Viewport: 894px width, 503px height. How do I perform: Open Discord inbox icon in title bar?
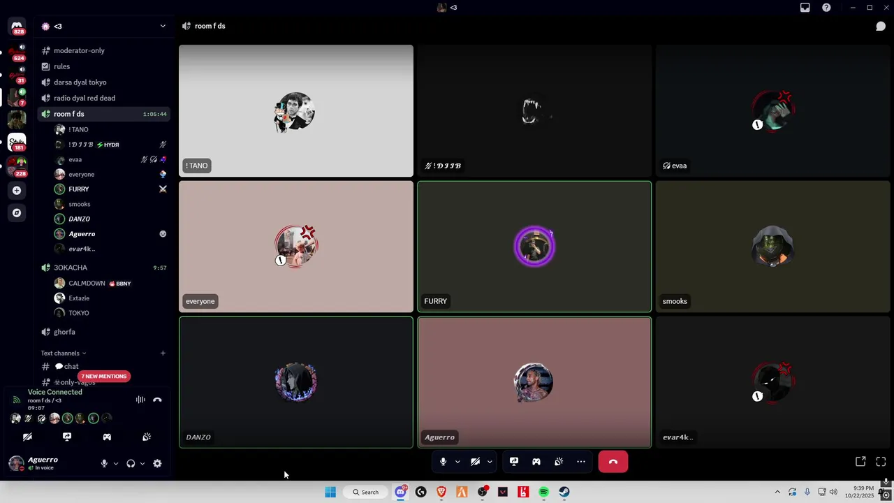(x=805, y=8)
